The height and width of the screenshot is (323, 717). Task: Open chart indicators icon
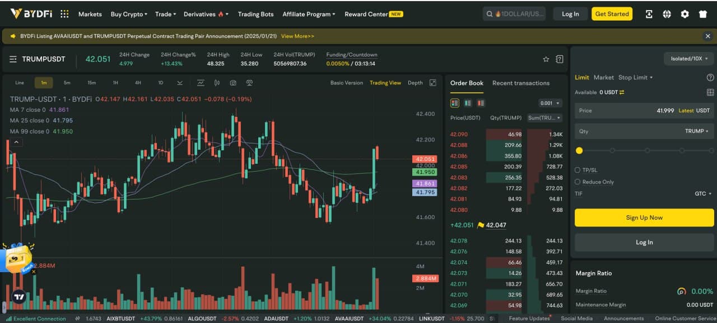201,83
